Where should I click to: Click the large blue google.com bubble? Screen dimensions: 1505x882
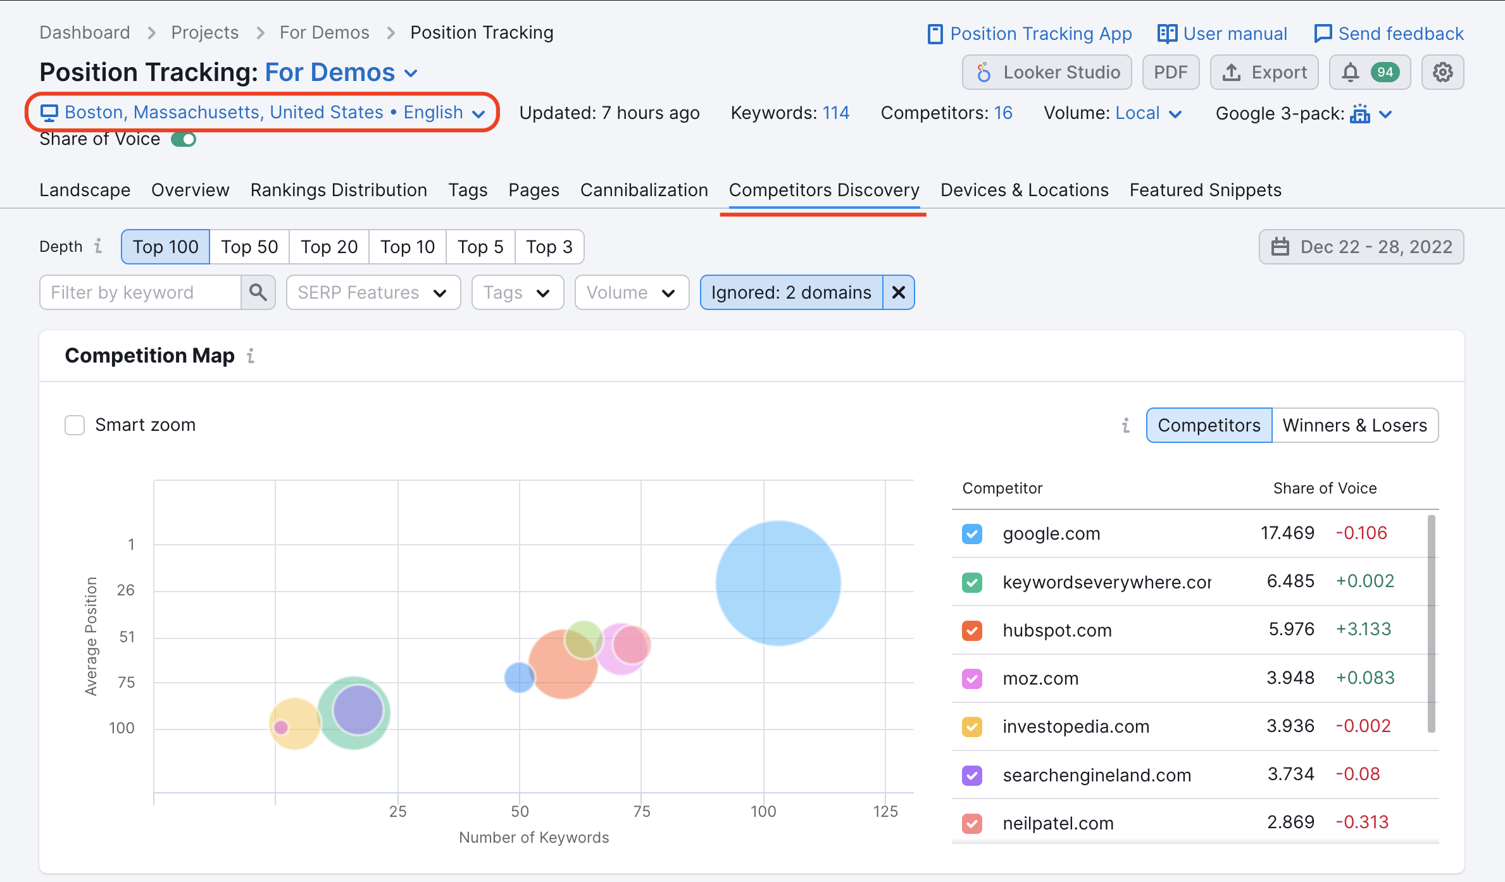(x=778, y=583)
